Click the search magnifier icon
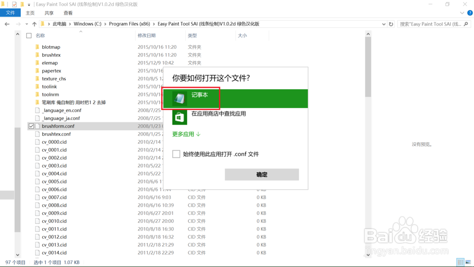The image size is (474, 267). pyautogui.click(x=466, y=24)
